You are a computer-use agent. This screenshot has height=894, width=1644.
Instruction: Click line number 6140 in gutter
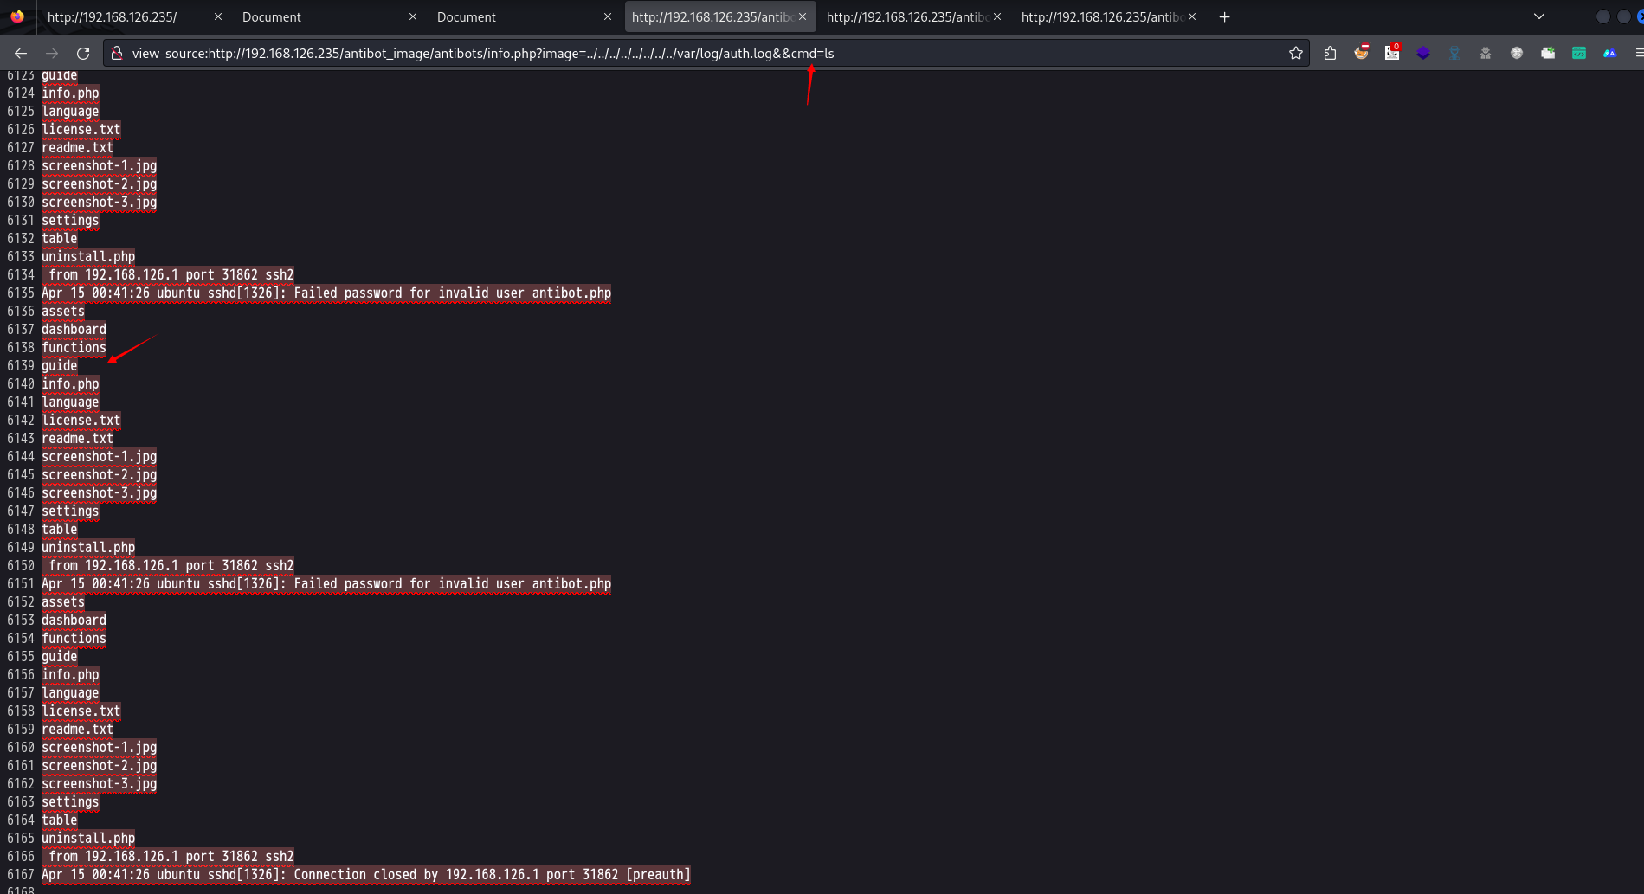(21, 383)
